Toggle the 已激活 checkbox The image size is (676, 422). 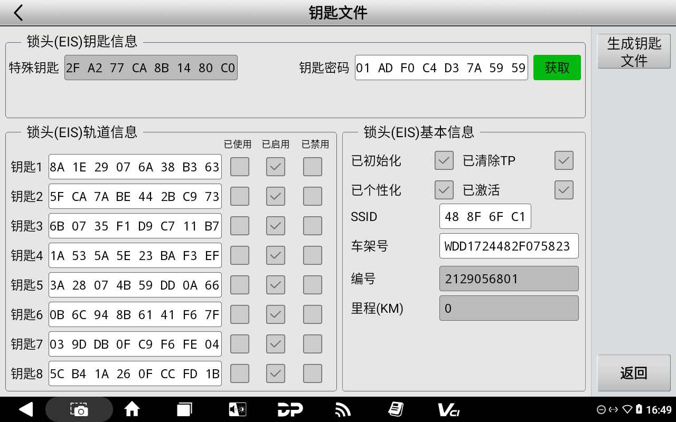(564, 190)
